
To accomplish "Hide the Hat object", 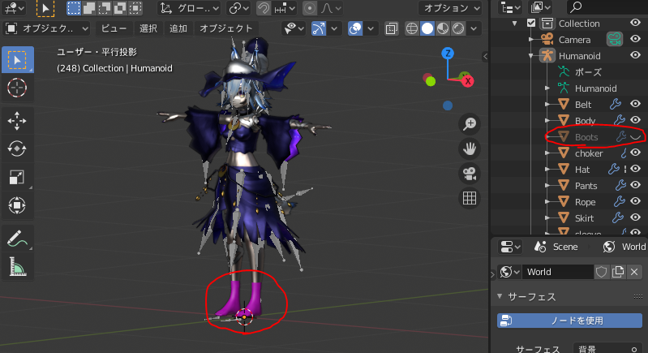I will click(636, 169).
